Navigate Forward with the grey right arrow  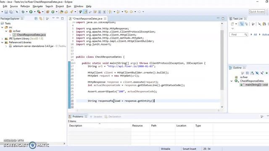click(x=139, y=12)
